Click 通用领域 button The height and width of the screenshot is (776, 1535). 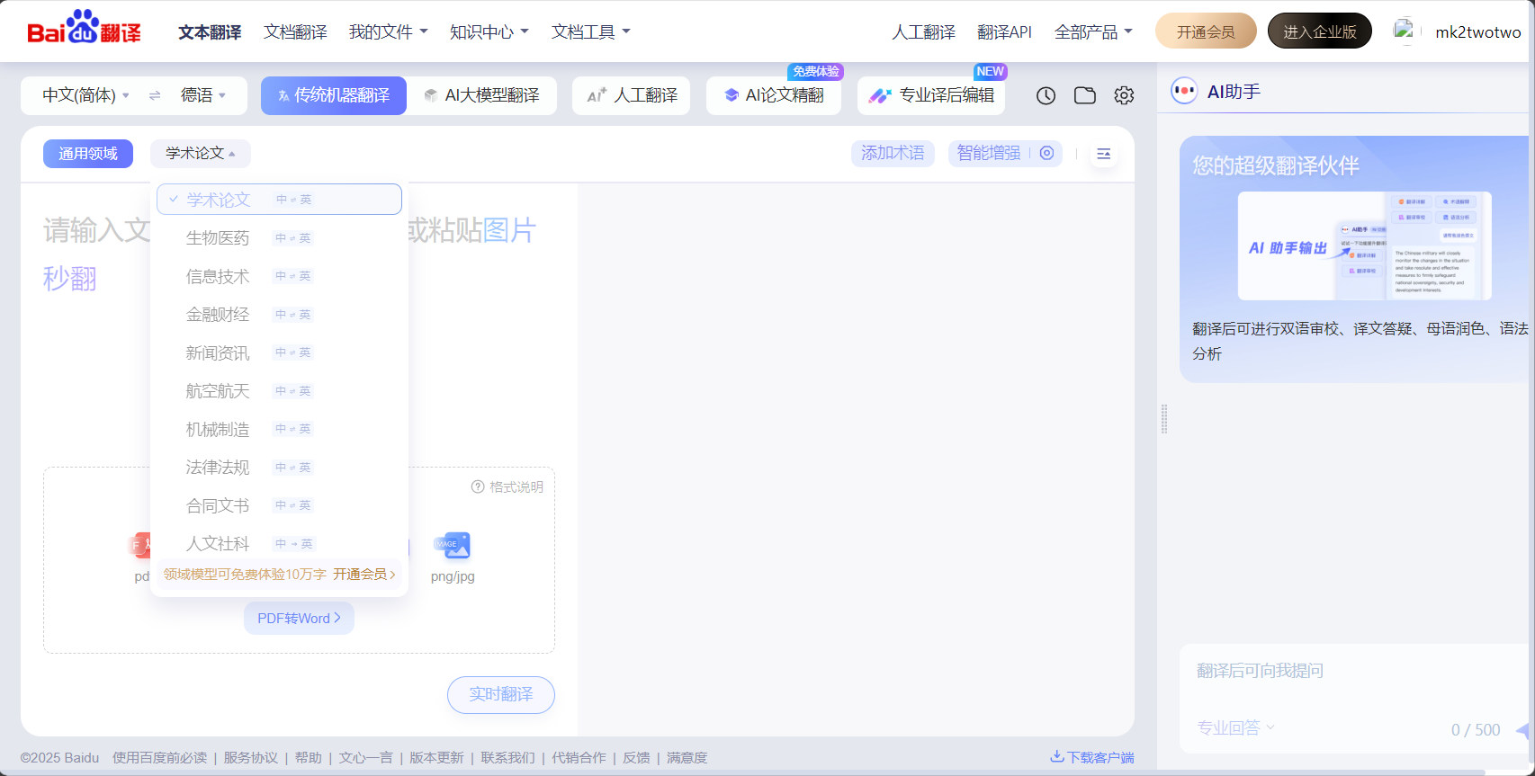click(x=88, y=154)
